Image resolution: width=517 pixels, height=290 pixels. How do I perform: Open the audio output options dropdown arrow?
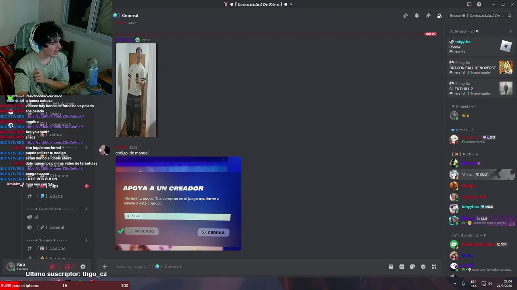74,267
